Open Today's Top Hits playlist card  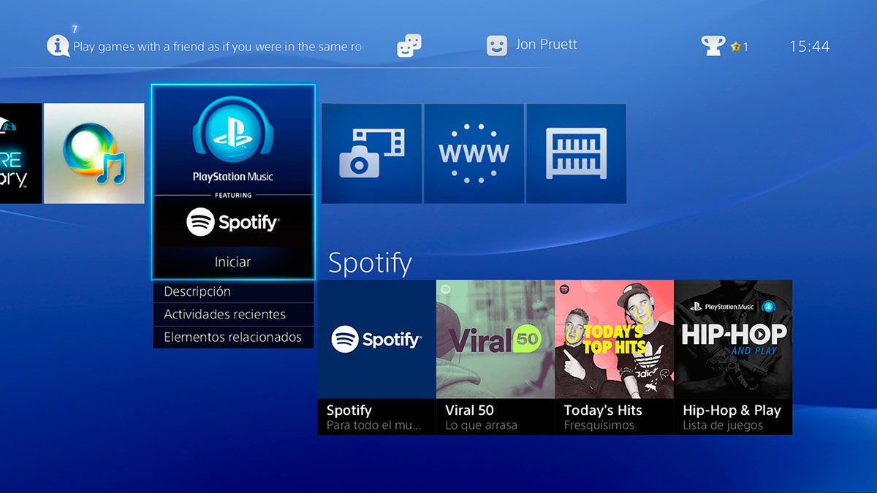tap(615, 357)
